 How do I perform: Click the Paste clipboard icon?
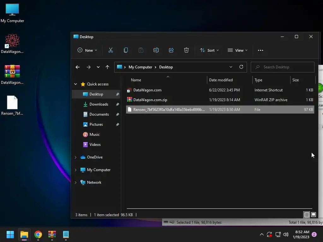(141, 50)
